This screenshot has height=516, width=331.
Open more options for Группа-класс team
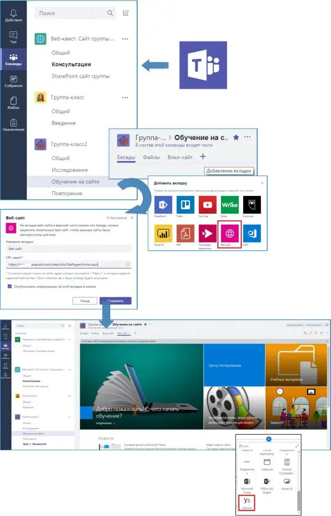125,97
